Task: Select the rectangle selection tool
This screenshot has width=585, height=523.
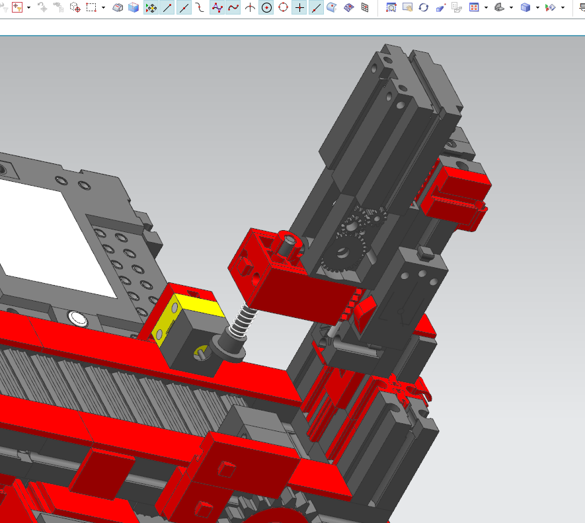Action: pos(91,7)
